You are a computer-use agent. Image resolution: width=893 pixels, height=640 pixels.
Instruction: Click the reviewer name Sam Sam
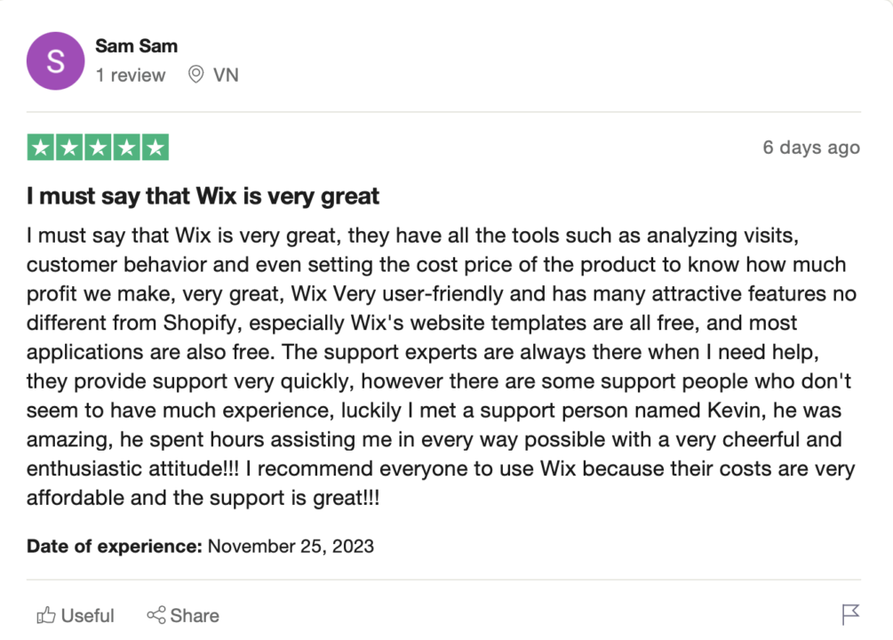[136, 45]
